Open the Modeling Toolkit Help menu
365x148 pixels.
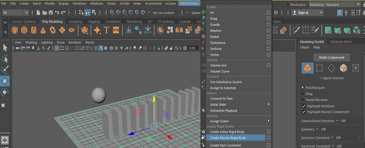pos(316,47)
